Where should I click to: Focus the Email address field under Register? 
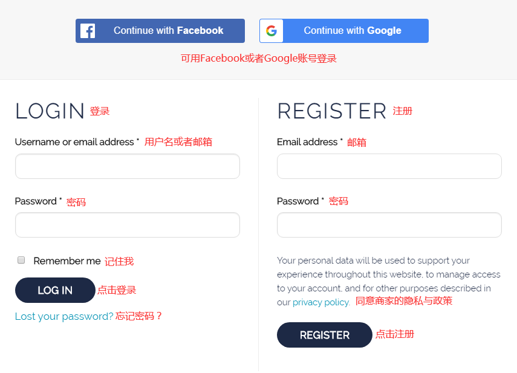pyautogui.click(x=389, y=166)
